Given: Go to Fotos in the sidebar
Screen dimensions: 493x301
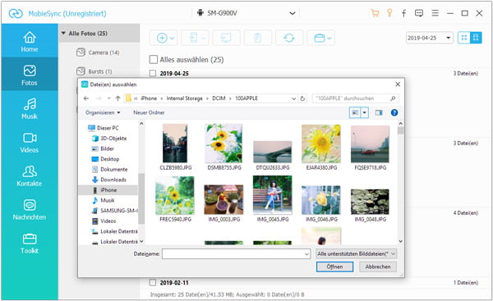Looking at the screenshot, I should pyautogui.click(x=30, y=75).
